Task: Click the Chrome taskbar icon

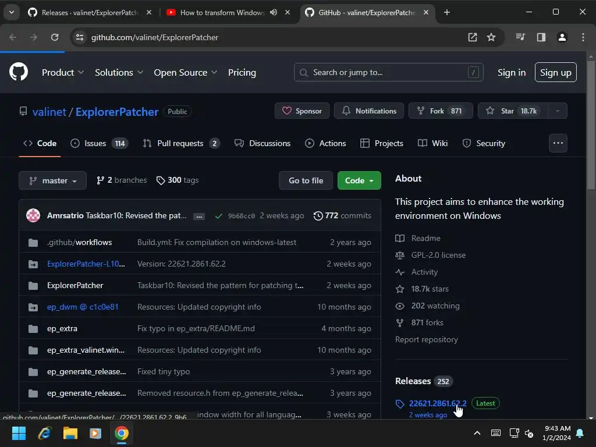Action: [x=121, y=433]
